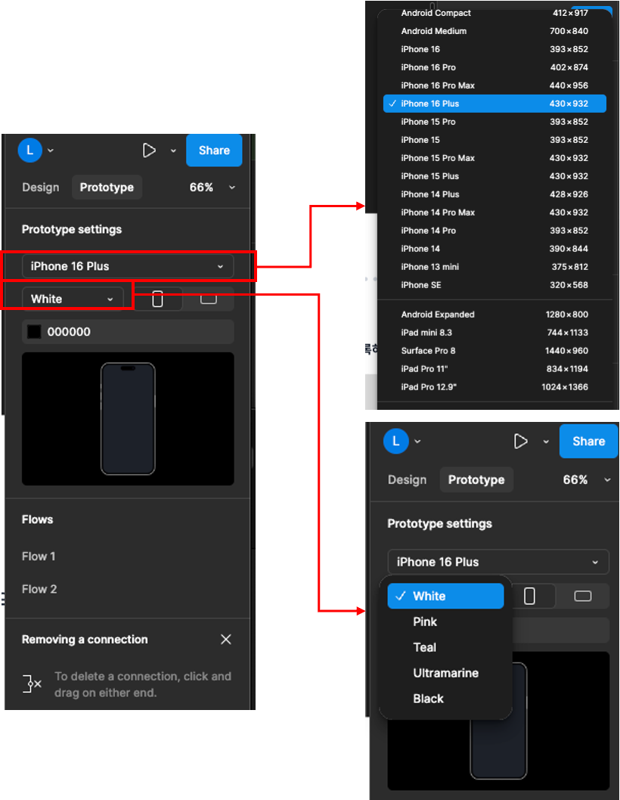Open 66% zoom dropdown in bottom-right panel
This screenshot has width=620, height=800.
pos(586,479)
